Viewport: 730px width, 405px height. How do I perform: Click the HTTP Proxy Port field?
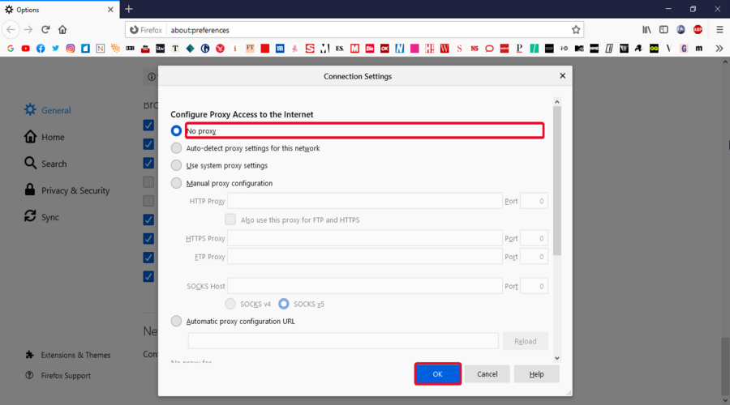click(534, 201)
